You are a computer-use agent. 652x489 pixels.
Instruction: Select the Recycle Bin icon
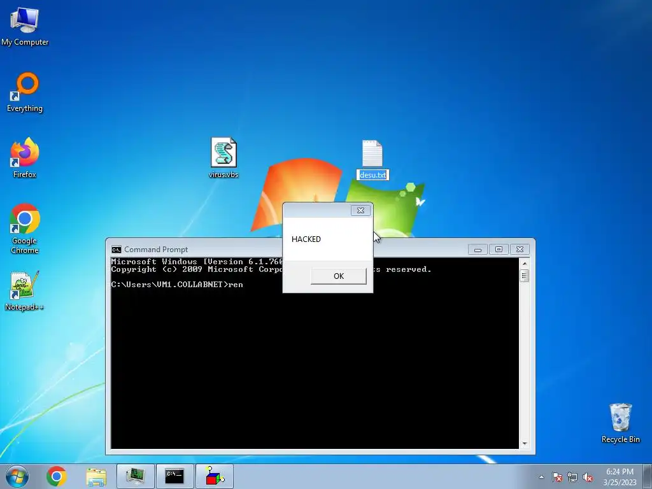coord(620,423)
